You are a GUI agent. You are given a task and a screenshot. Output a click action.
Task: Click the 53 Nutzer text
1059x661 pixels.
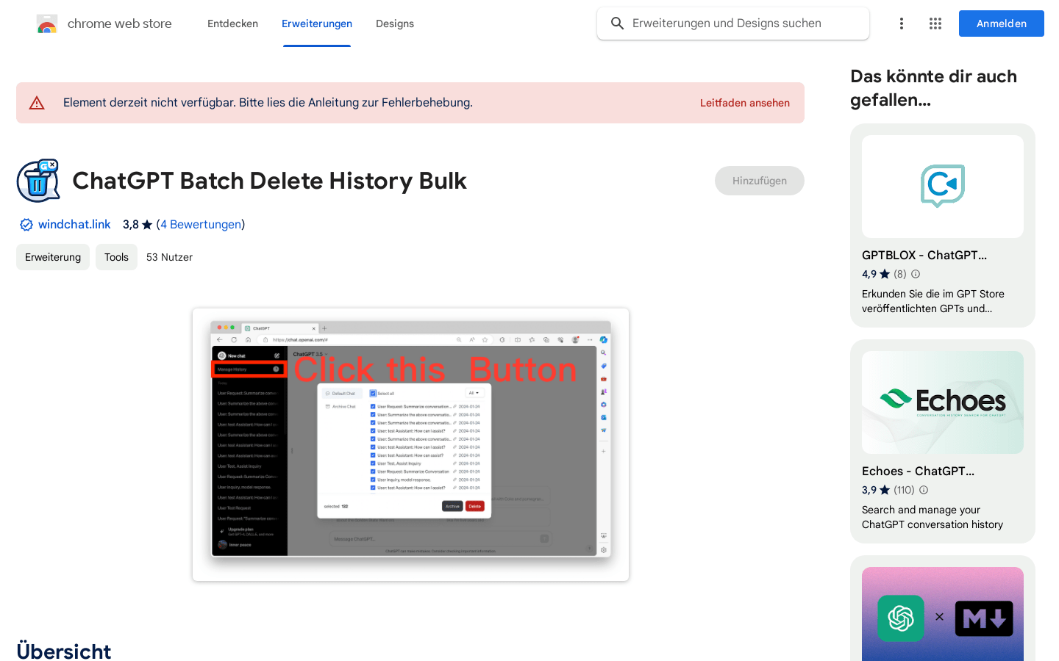(169, 257)
